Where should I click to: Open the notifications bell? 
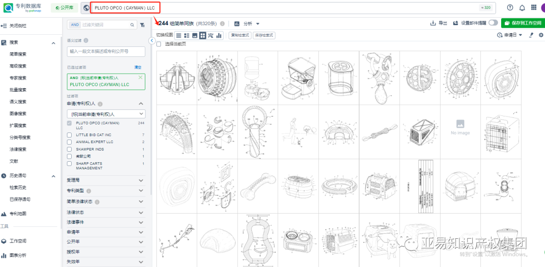tap(522, 8)
